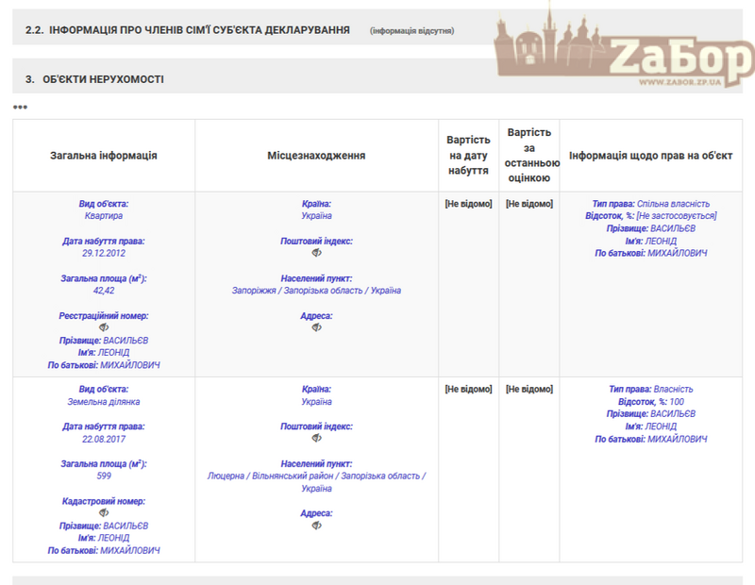Reveal hidden Адреса of the land plot

pyautogui.click(x=316, y=525)
